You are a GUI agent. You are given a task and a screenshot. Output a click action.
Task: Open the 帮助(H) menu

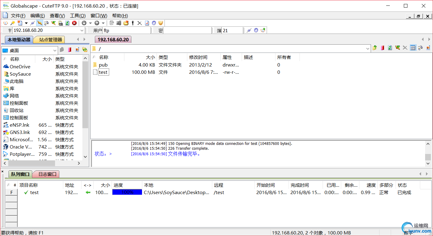point(120,16)
